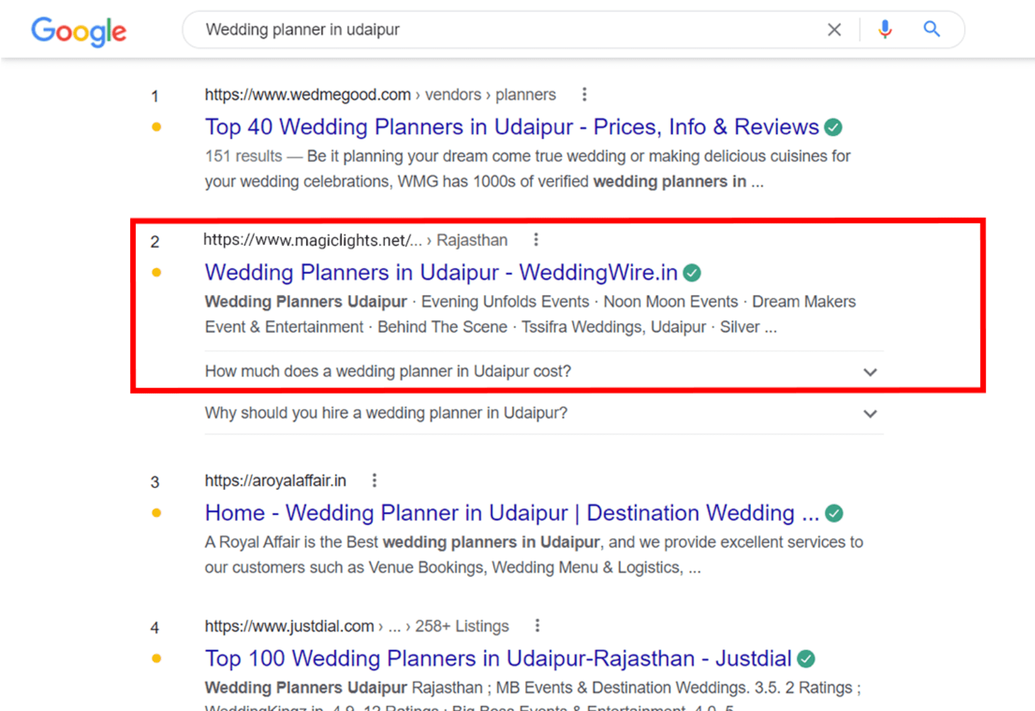Open options menu for justdial result
The image size is (1035, 711).
point(537,626)
